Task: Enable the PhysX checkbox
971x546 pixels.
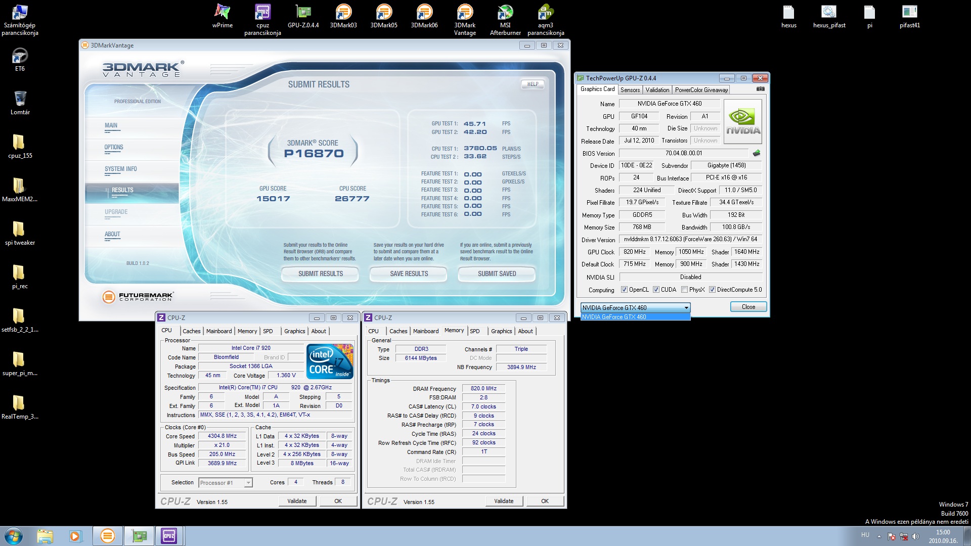Action: [x=684, y=290]
